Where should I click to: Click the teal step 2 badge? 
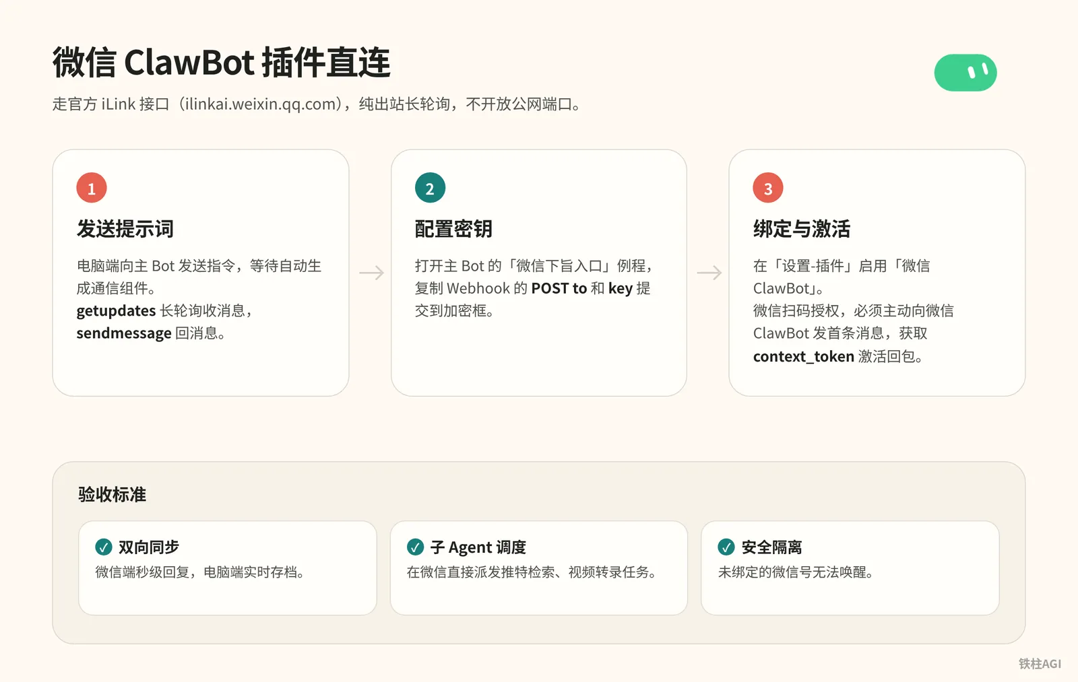point(430,188)
